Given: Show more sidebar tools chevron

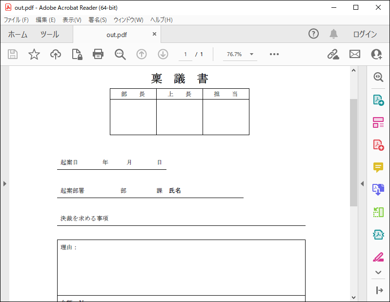Looking at the screenshot, I should click(378, 272).
